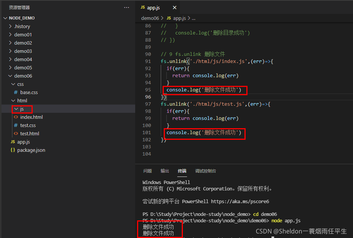353x238 pixels.
Task: Click 'if(err){' on line 98
Action: (x=178, y=111)
